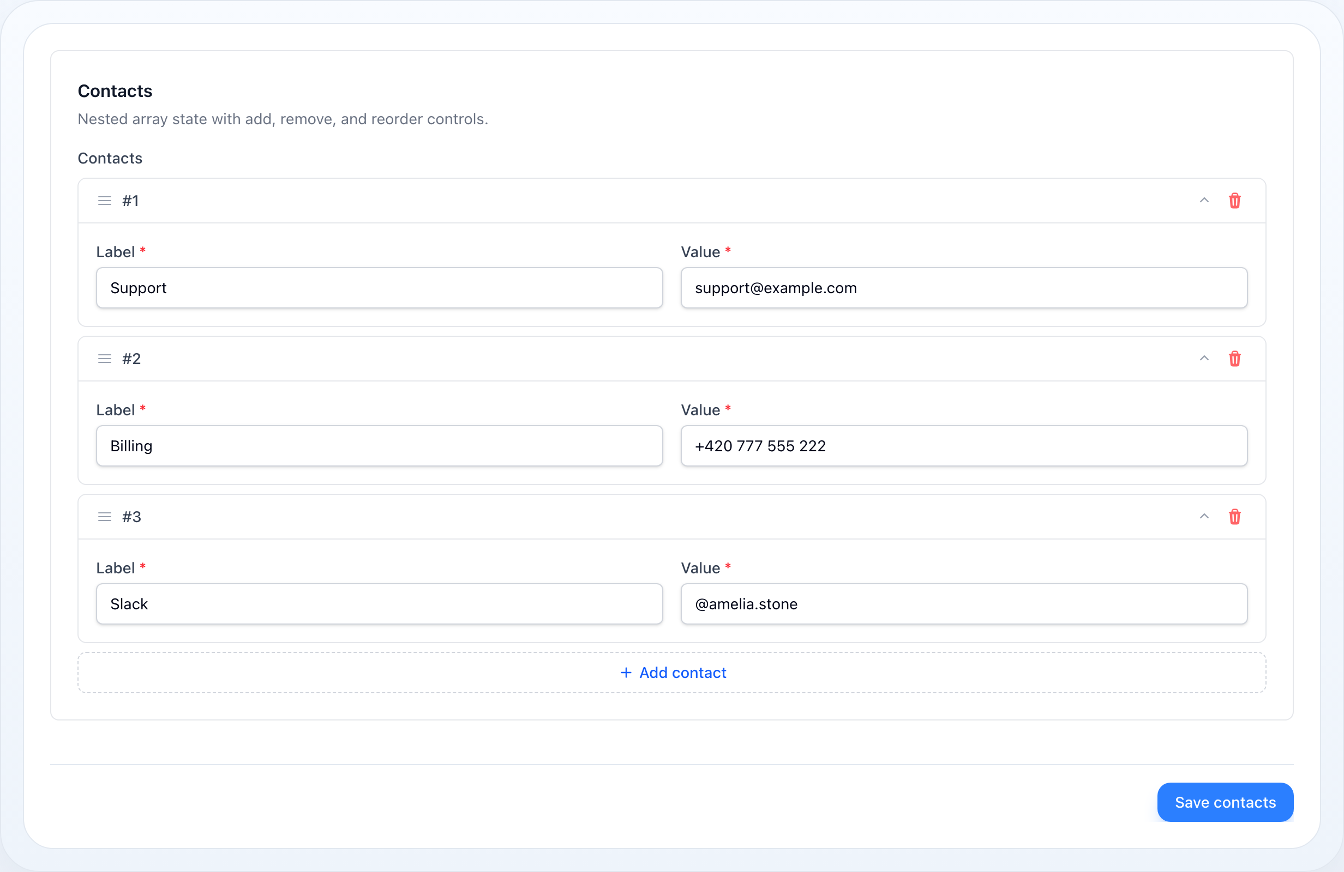
Task: Grab the drag handle of contact #2
Action: coord(105,359)
